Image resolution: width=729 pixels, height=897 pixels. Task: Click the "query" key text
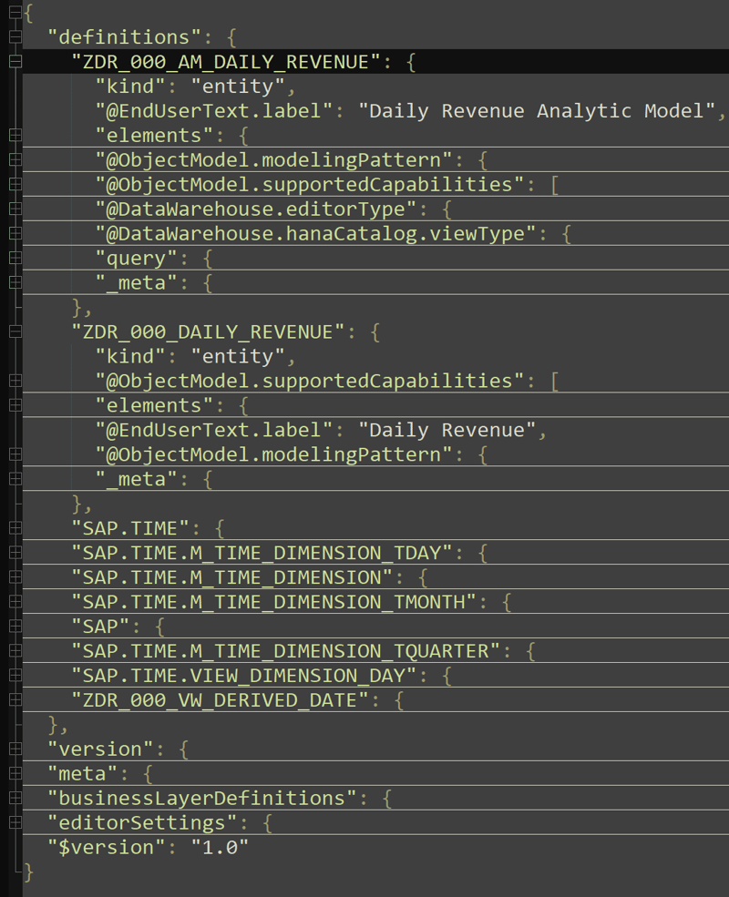(x=137, y=258)
